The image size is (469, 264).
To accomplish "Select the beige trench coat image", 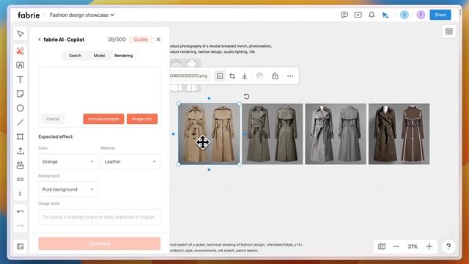I will [209, 133].
